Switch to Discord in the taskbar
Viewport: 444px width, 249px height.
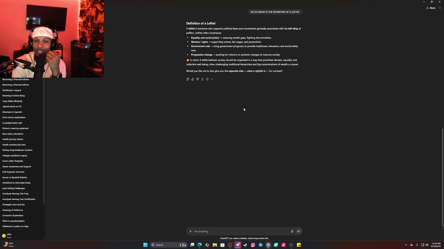[238, 245]
